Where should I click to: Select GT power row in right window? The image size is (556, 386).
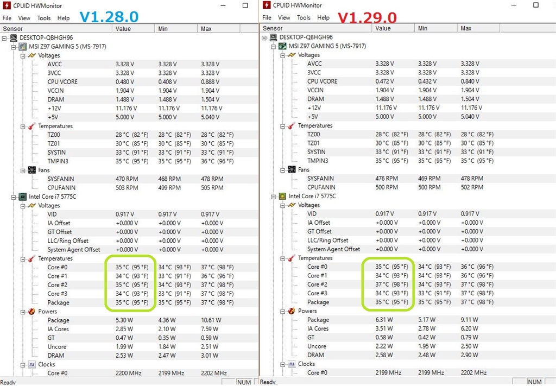coord(431,338)
